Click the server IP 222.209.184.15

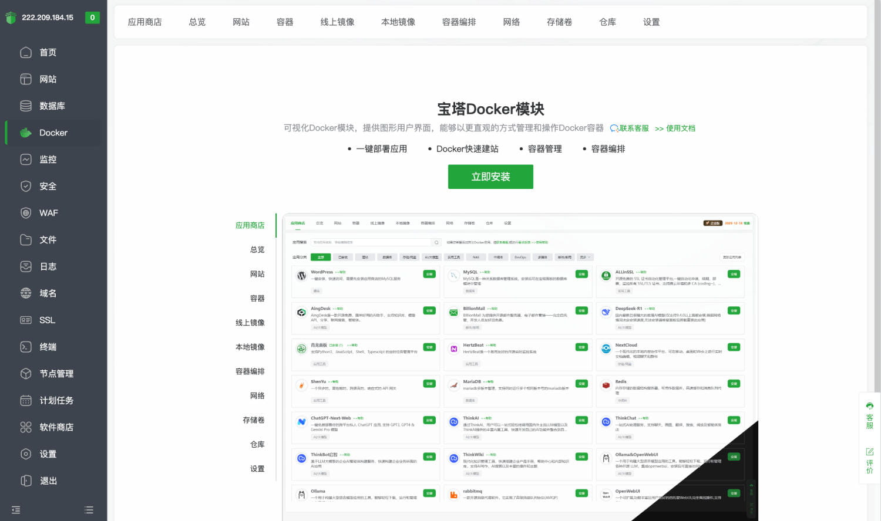tap(48, 18)
